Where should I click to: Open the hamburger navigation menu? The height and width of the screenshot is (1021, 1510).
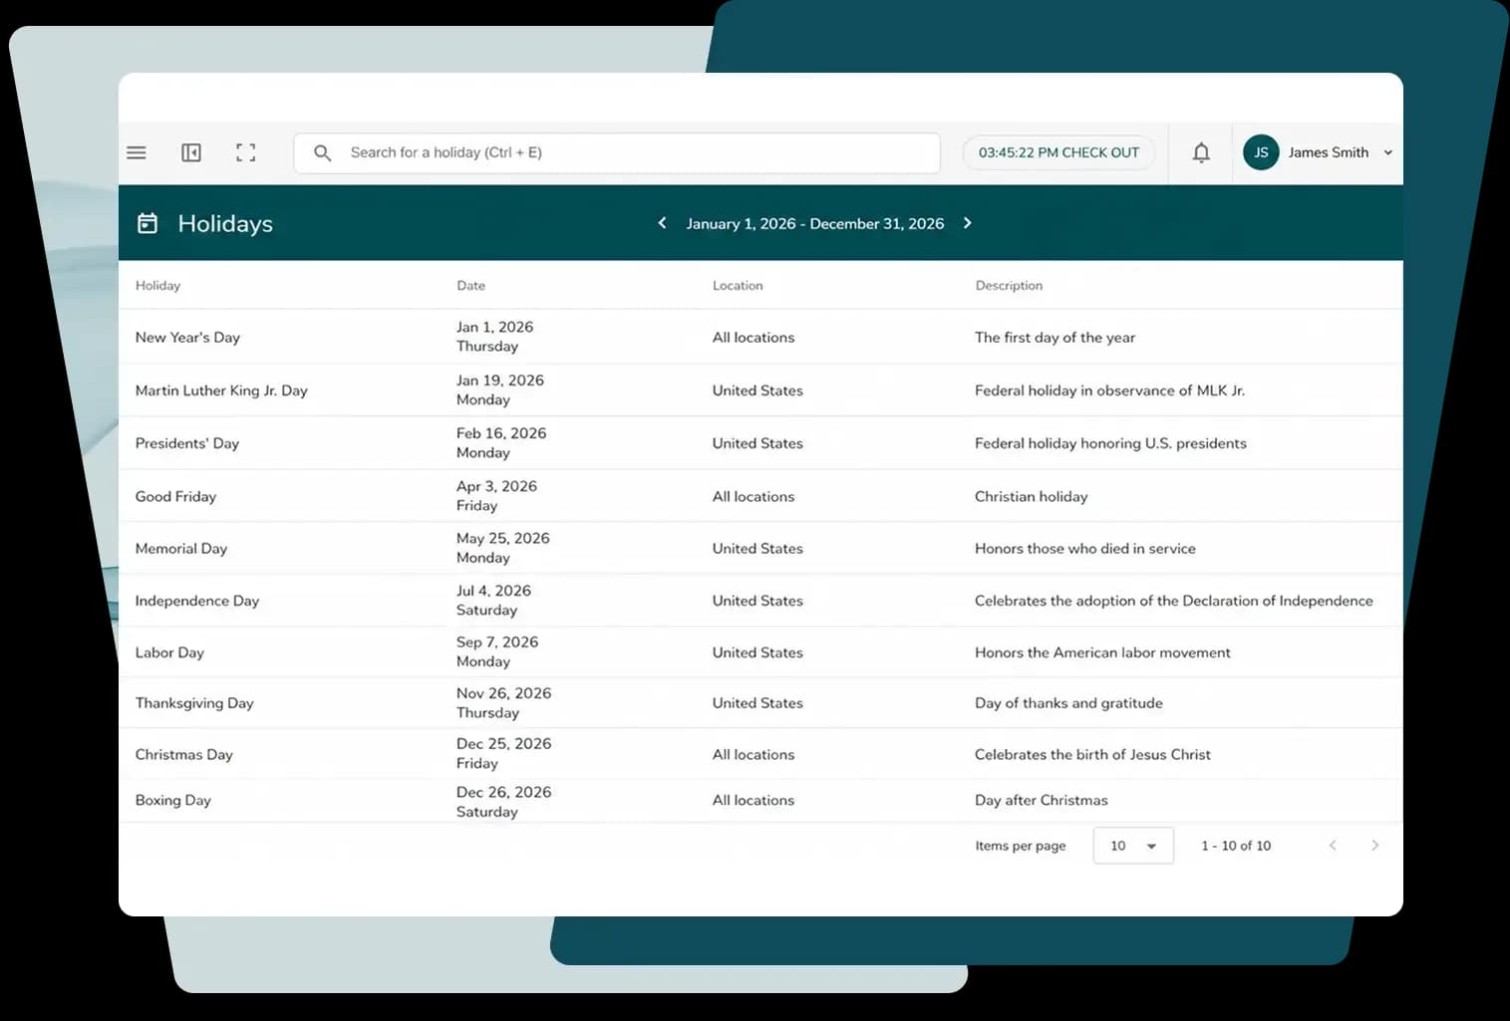point(137,152)
